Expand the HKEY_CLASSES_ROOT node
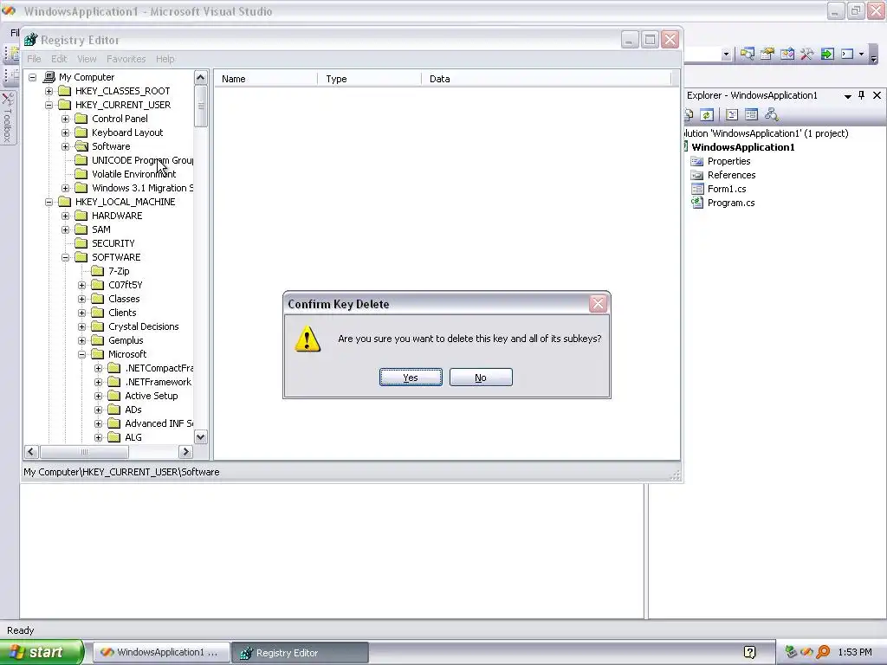The image size is (887, 665). pyautogui.click(x=49, y=91)
